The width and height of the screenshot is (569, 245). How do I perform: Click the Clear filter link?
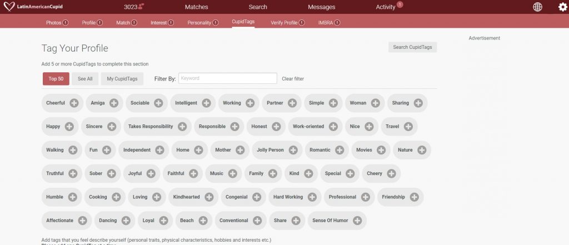(293, 79)
